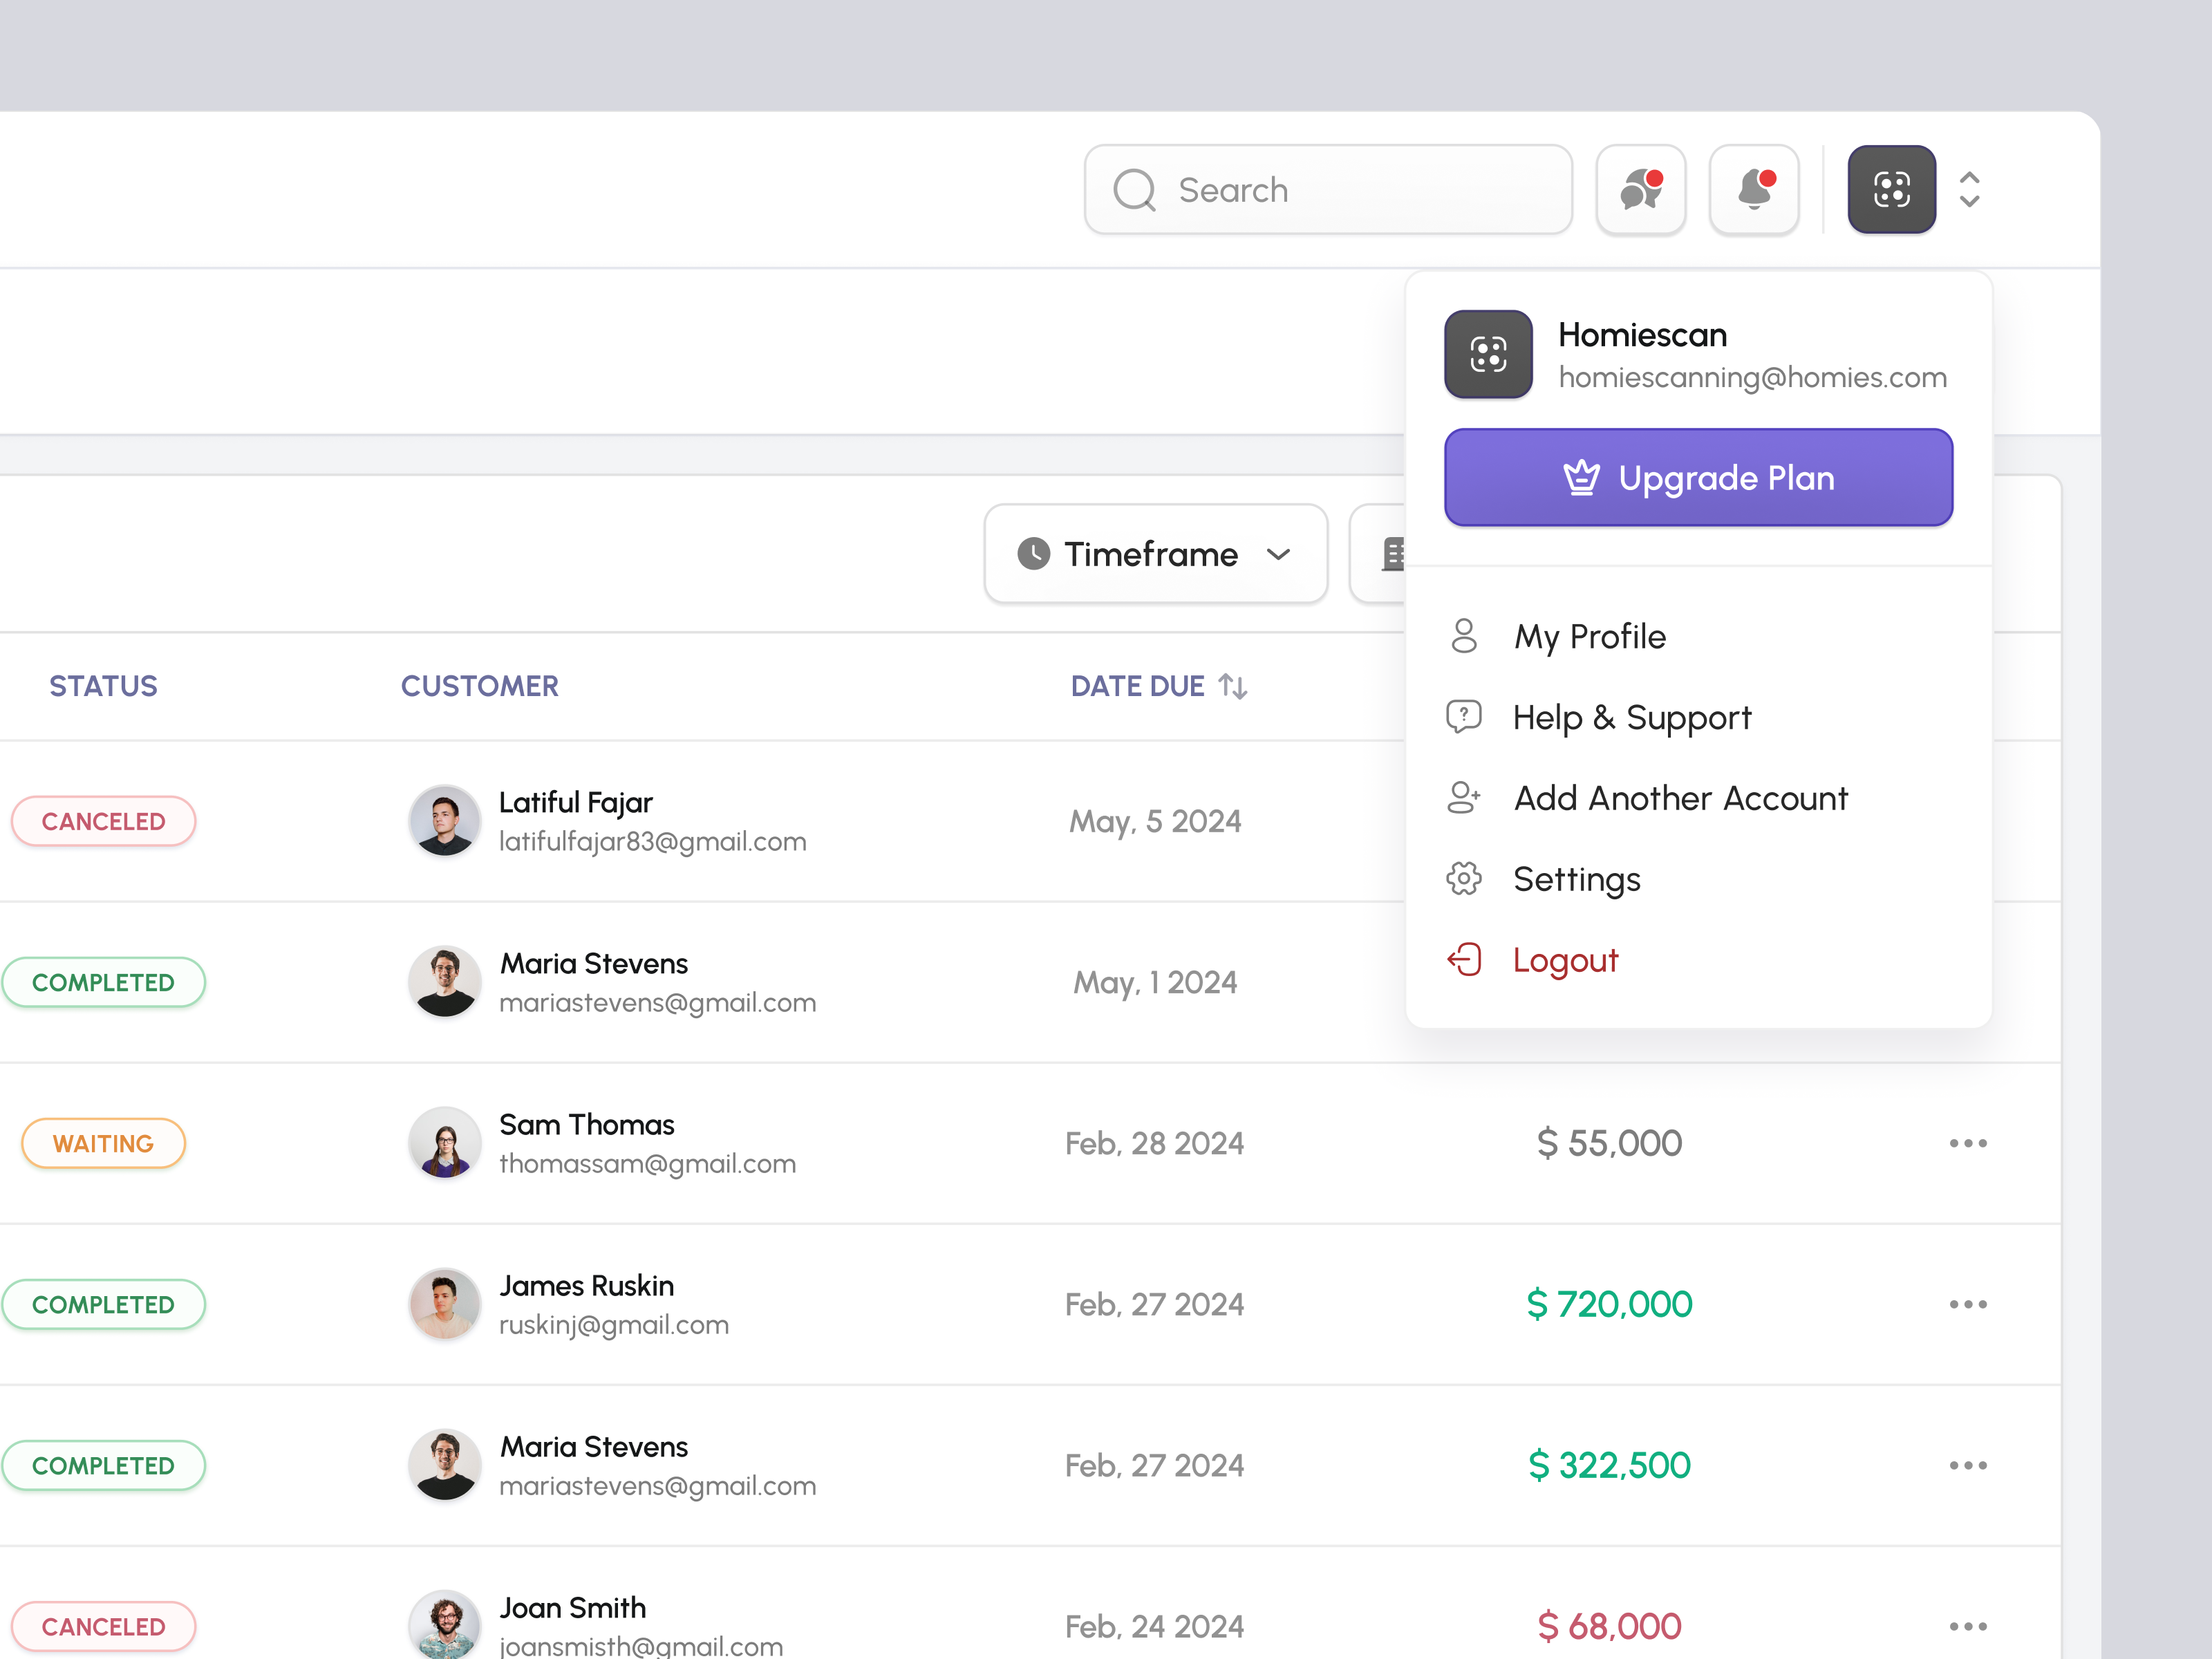Open Help & Support

pos(1631,717)
